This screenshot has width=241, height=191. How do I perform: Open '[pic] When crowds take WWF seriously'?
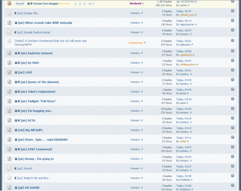45,23
